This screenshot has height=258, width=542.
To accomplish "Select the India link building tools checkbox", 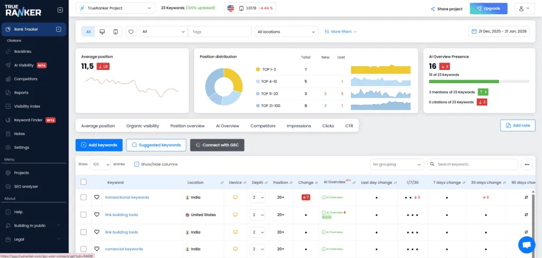I will point(84,232).
